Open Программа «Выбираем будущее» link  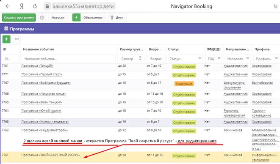click(x=46, y=83)
